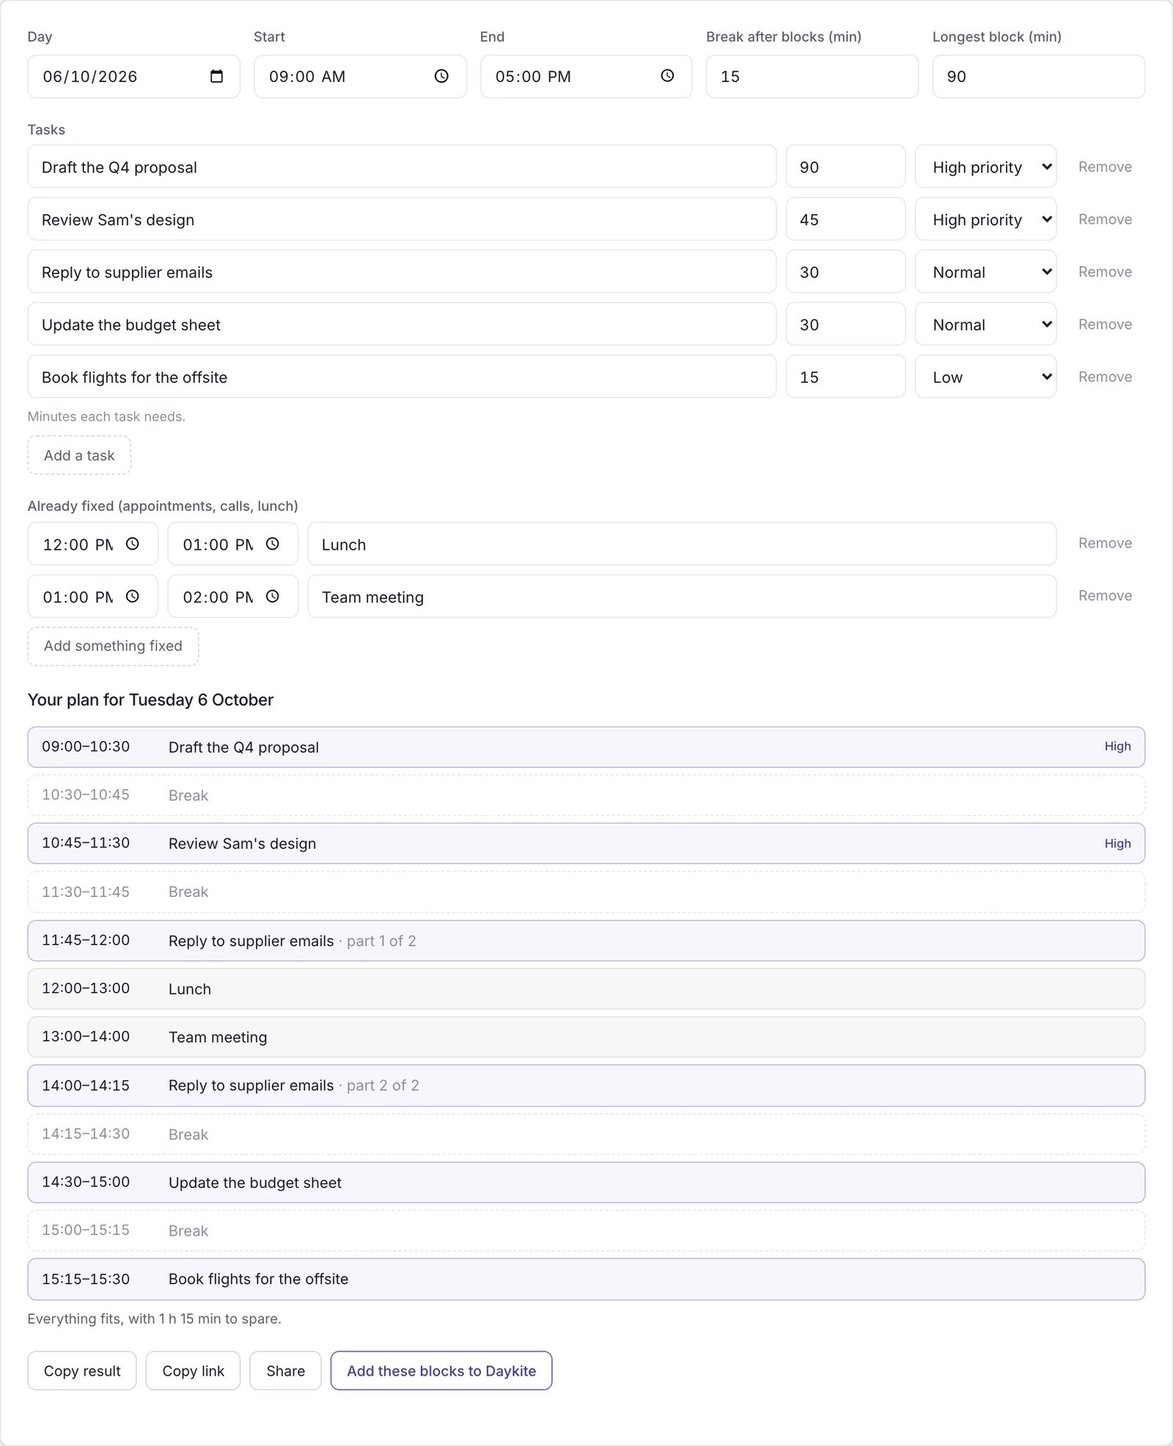Remove the Book flights for the offsite task
The width and height of the screenshot is (1173, 1446).
coord(1105,377)
